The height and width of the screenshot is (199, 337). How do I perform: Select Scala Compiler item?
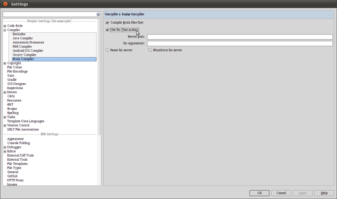click(54, 59)
